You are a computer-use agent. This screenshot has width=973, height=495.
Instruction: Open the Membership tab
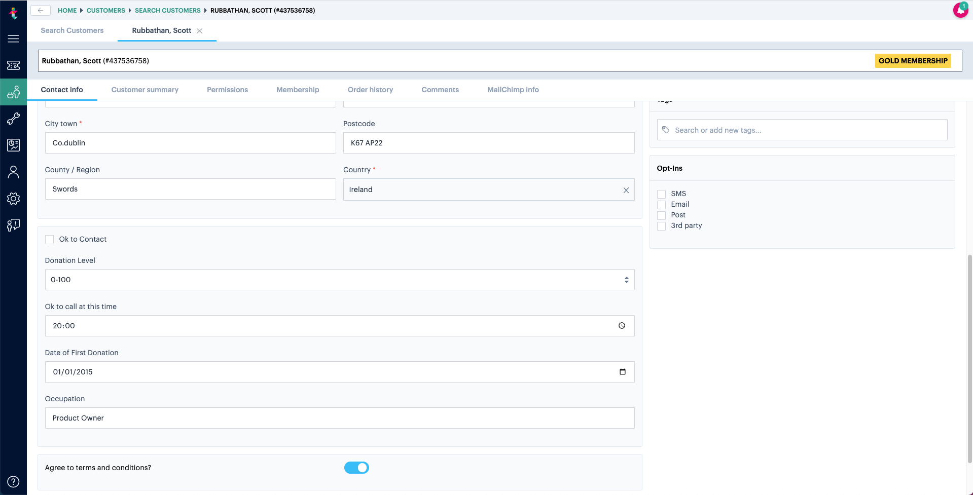click(x=298, y=90)
